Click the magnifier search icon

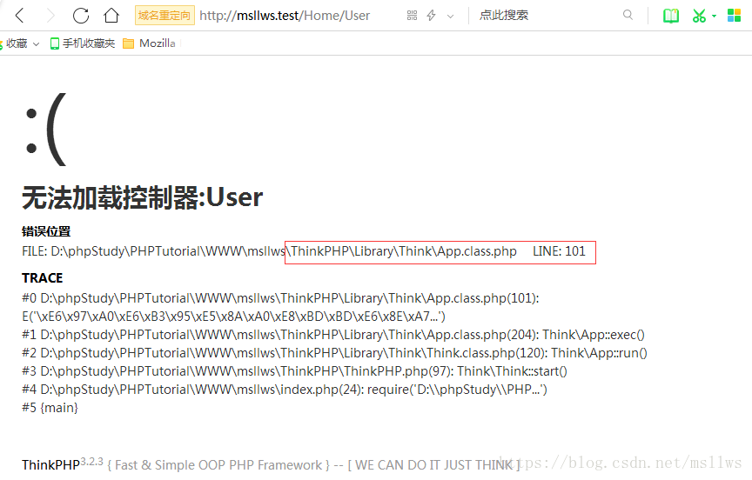click(628, 16)
